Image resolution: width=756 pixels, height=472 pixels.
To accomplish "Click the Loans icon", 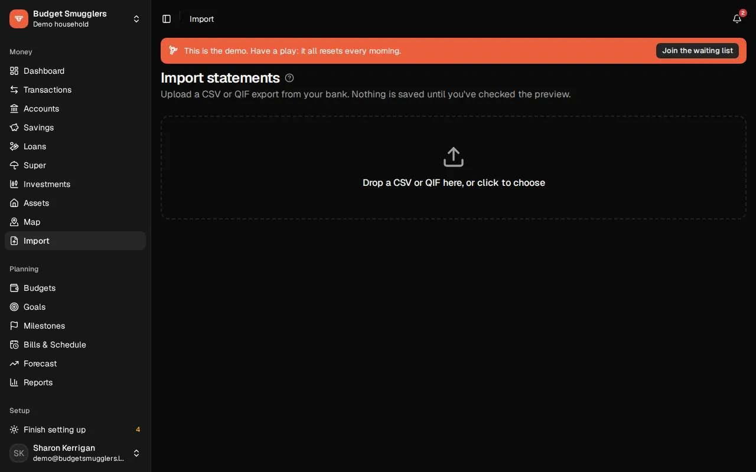I will (x=14, y=146).
